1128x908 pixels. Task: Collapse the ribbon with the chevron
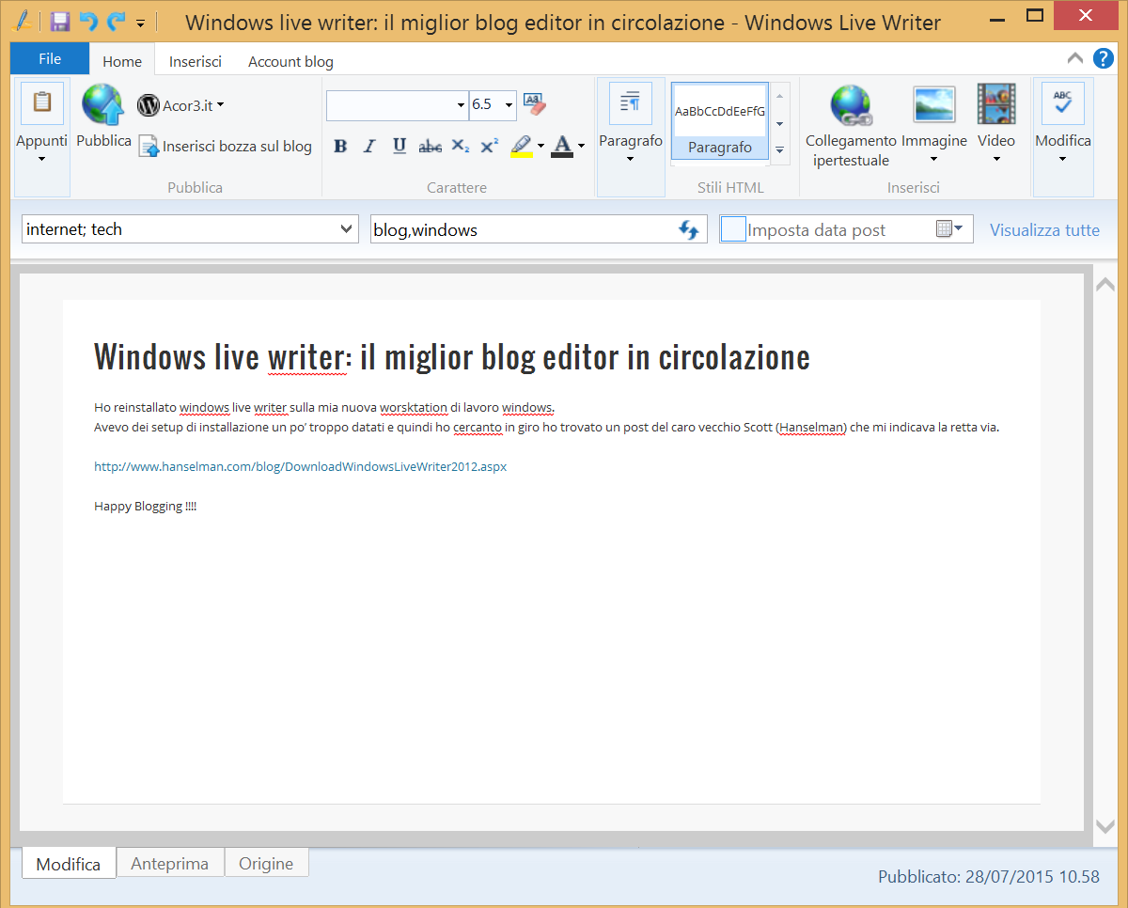tap(1076, 58)
